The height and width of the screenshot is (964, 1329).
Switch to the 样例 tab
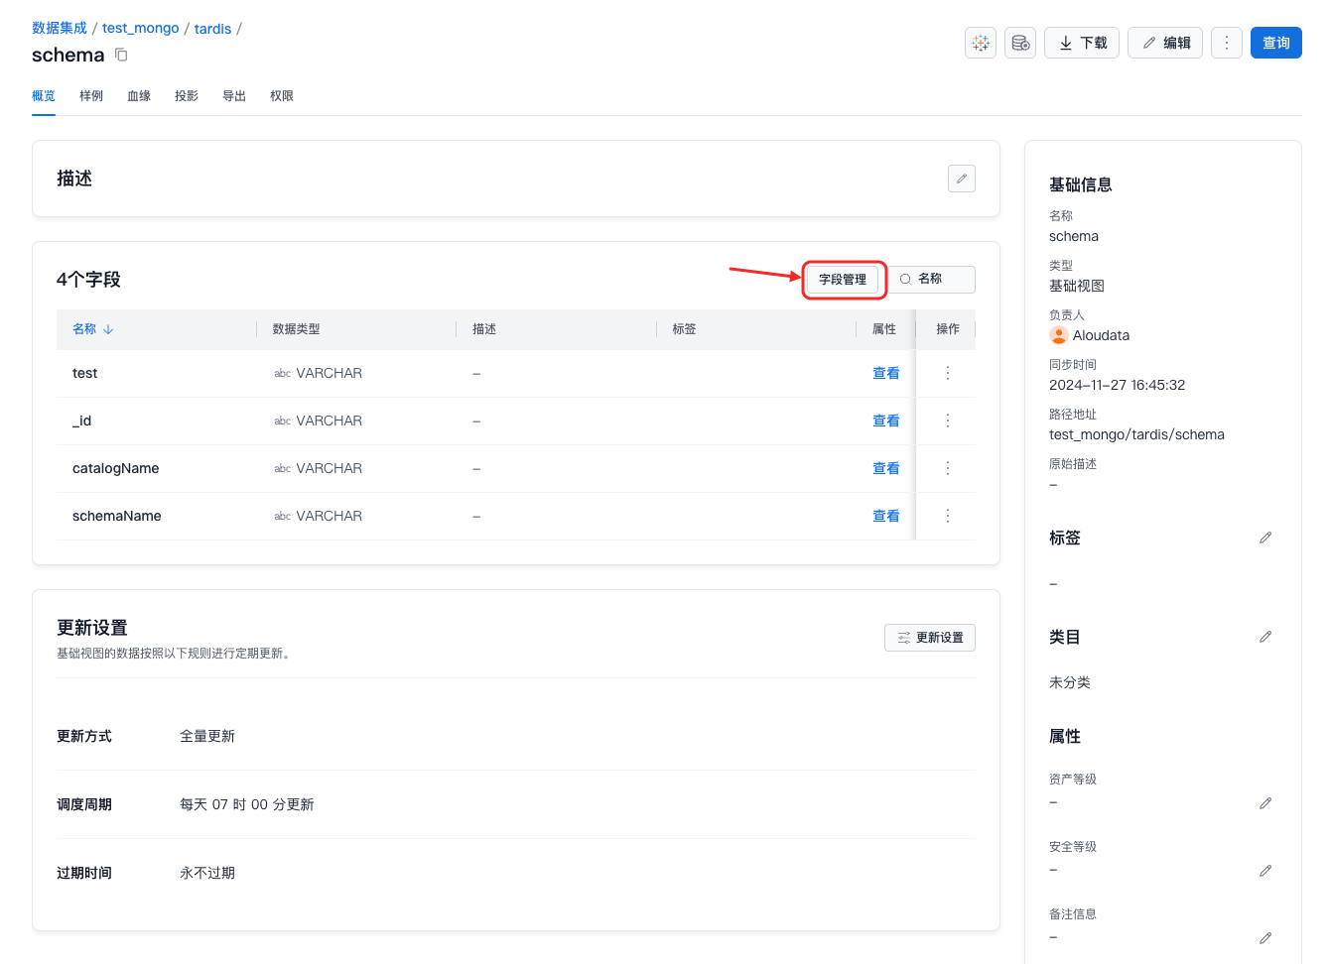coord(91,96)
